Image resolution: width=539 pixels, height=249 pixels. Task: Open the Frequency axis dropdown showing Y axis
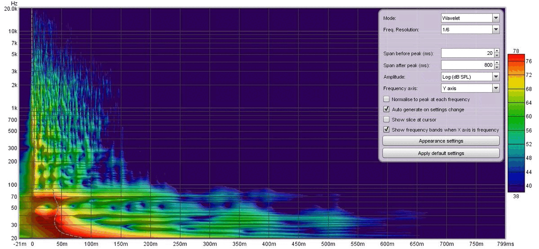470,89
